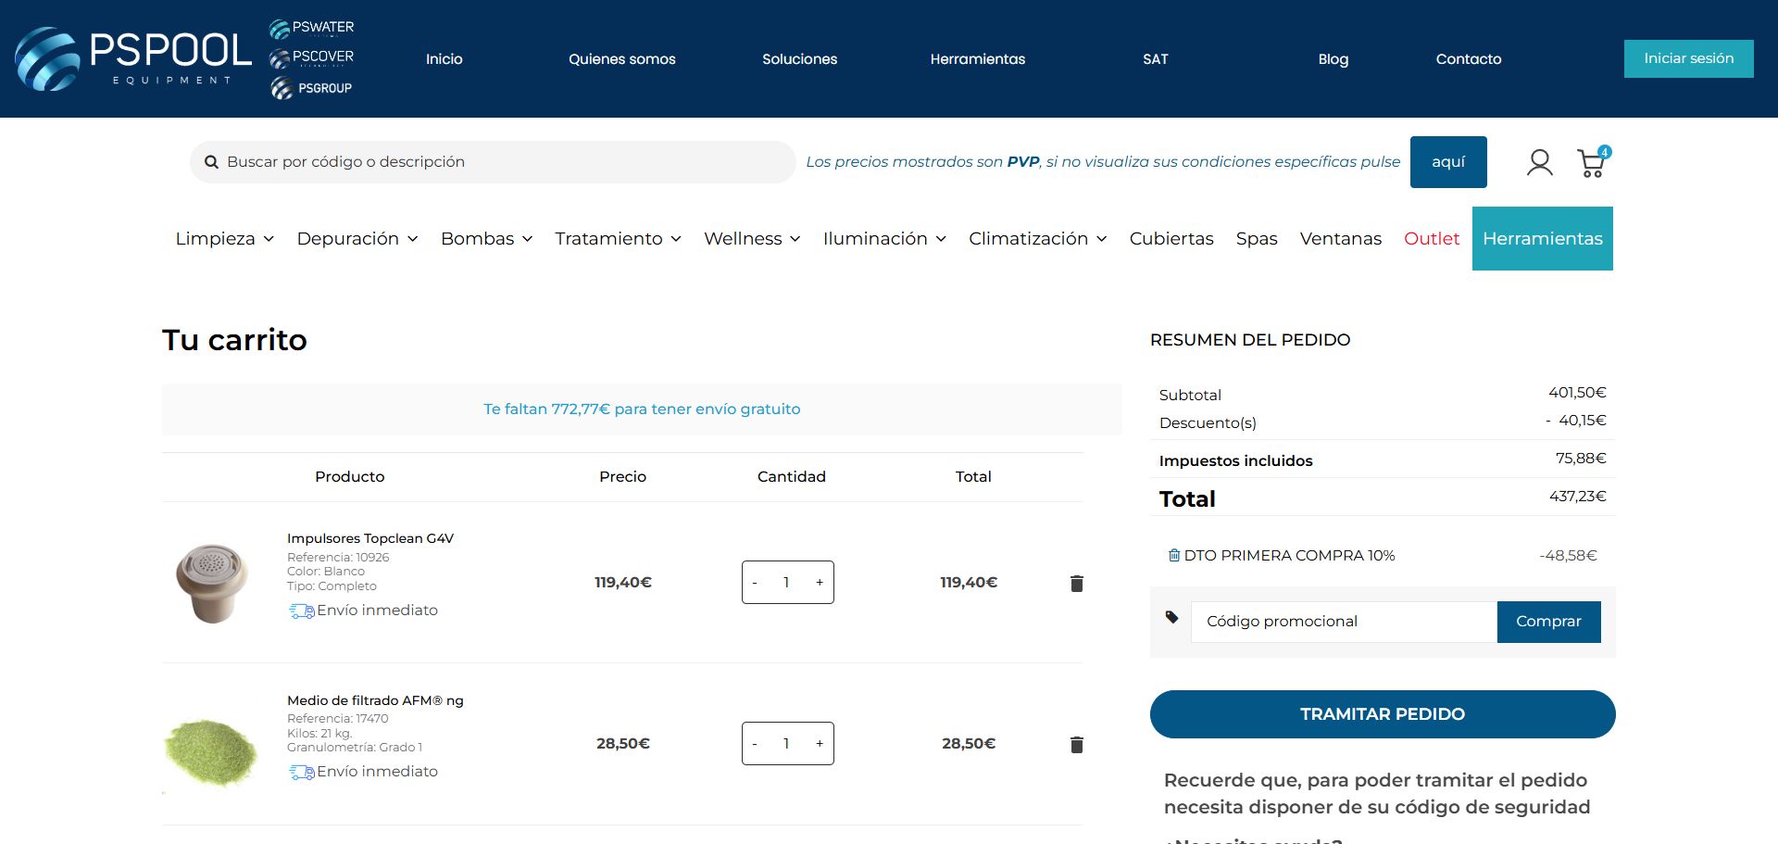Screen dimensions: 1778x844
Task: Open Medio de filtrado AFM® ng product link
Action: coord(375,700)
